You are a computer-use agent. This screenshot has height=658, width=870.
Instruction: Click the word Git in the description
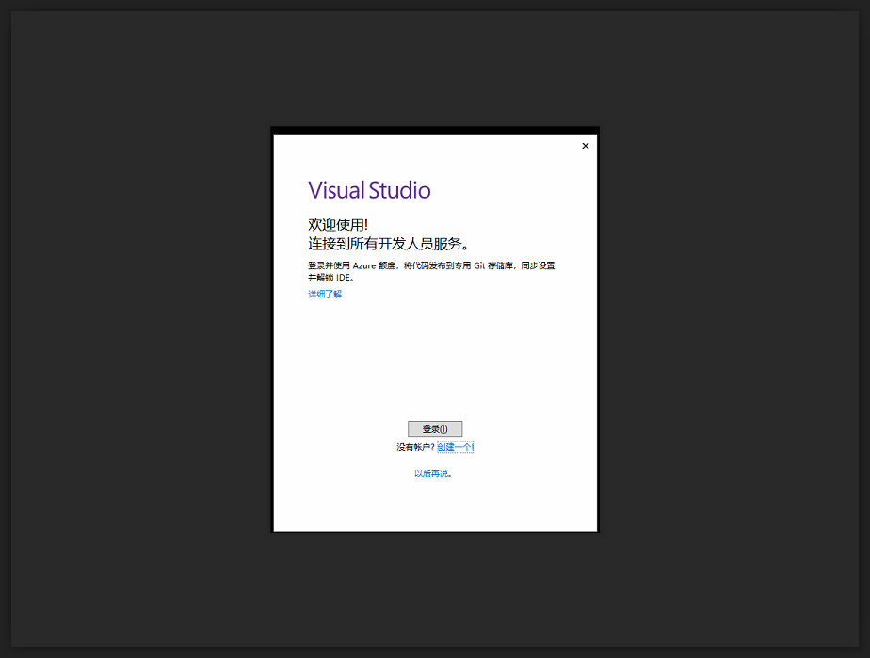coord(479,265)
